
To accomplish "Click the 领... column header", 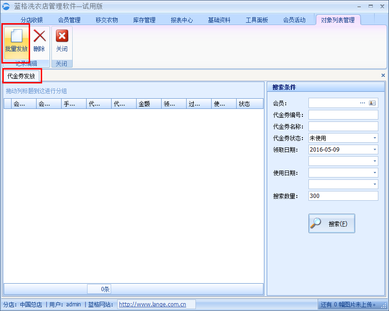I will [x=174, y=104].
